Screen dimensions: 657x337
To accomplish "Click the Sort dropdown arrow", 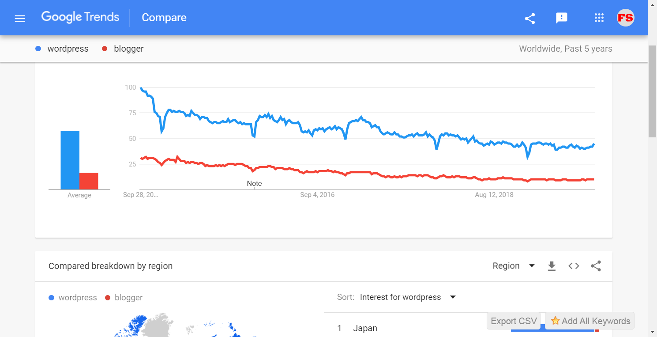I will tap(452, 297).
